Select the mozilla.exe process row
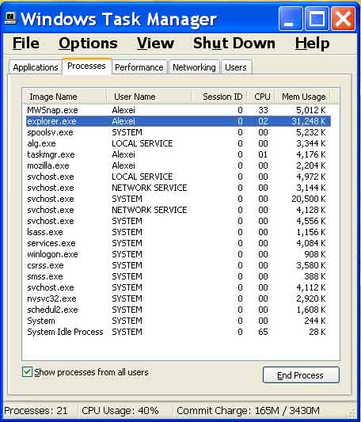Image resolution: width=361 pixels, height=422 pixels. 178,165
